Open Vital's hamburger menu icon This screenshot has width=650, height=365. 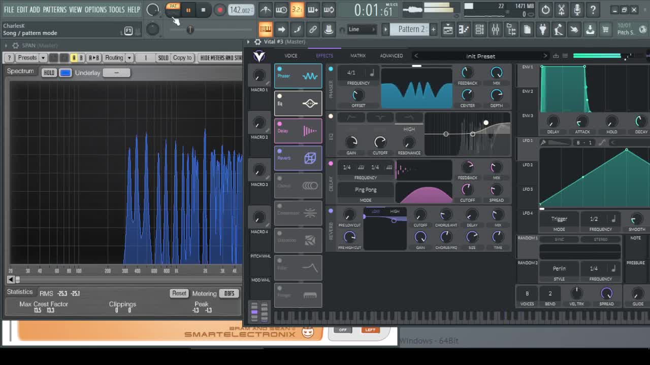(x=565, y=56)
